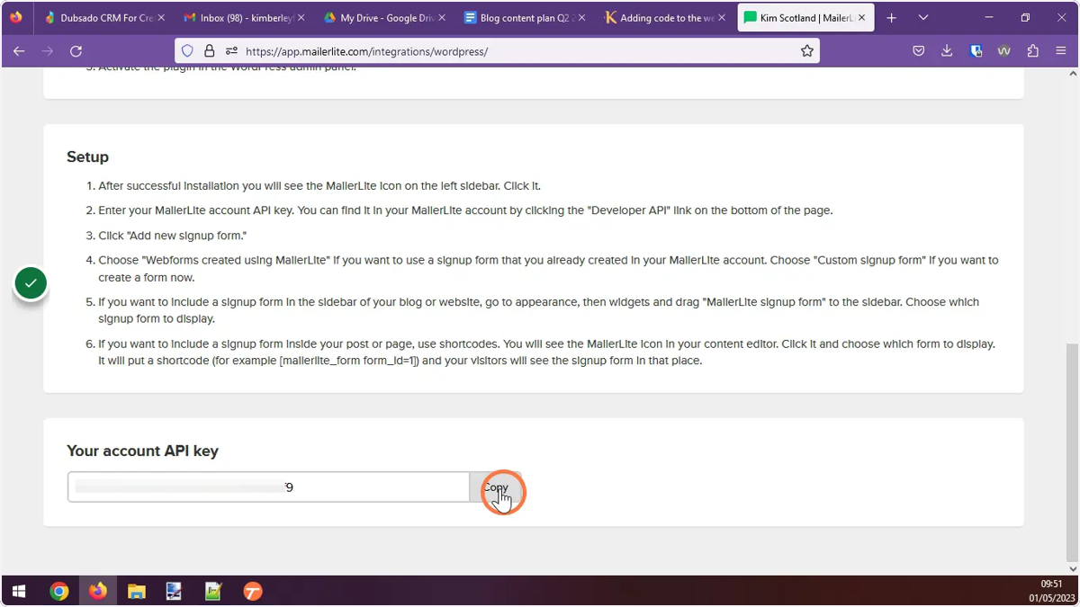The height and width of the screenshot is (607, 1080).
Task: Reload the current page
Action: [76, 51]
